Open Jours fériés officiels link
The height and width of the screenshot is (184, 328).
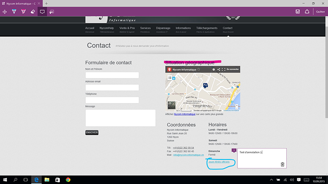click(x=219, y=162)
